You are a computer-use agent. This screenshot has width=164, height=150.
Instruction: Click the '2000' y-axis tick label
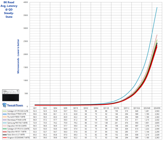click(x=26, y=54)
